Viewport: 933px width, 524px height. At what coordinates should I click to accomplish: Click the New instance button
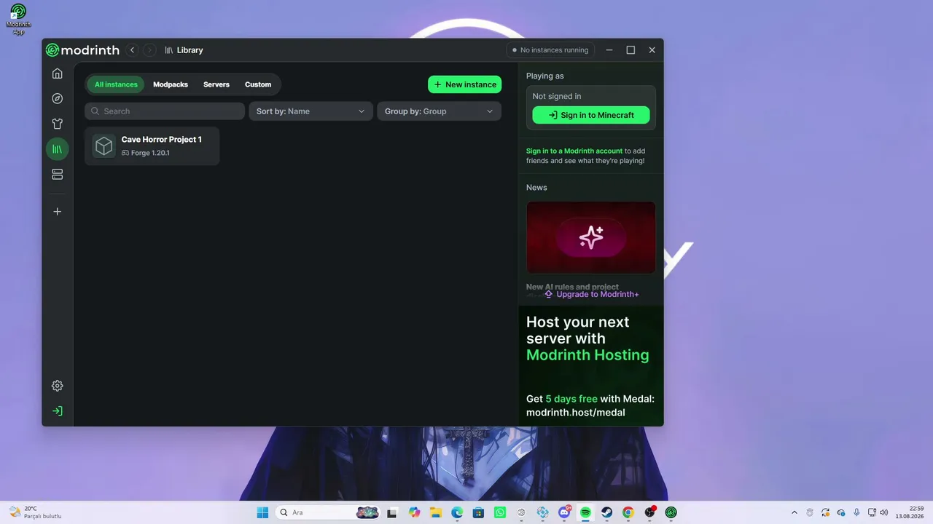[x=464, y=84]
